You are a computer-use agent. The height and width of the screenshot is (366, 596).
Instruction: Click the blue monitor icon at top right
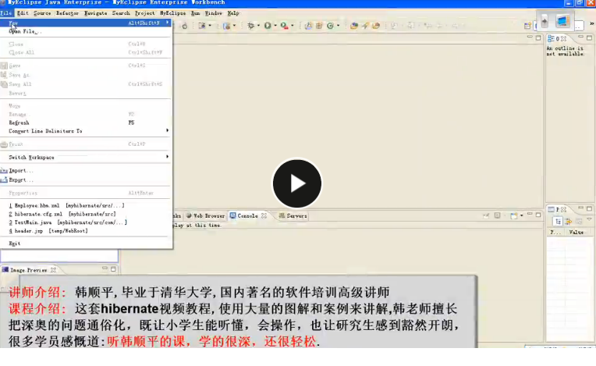pyautogui.click(x=562, y=21)
